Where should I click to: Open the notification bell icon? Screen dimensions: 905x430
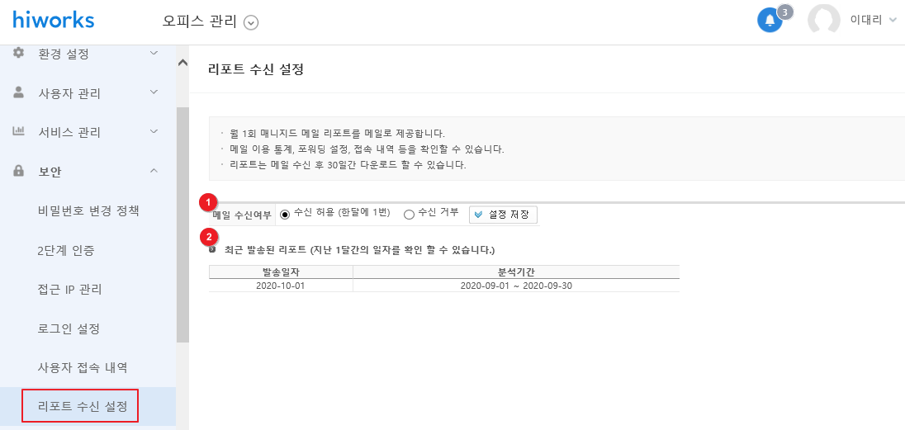770,21
